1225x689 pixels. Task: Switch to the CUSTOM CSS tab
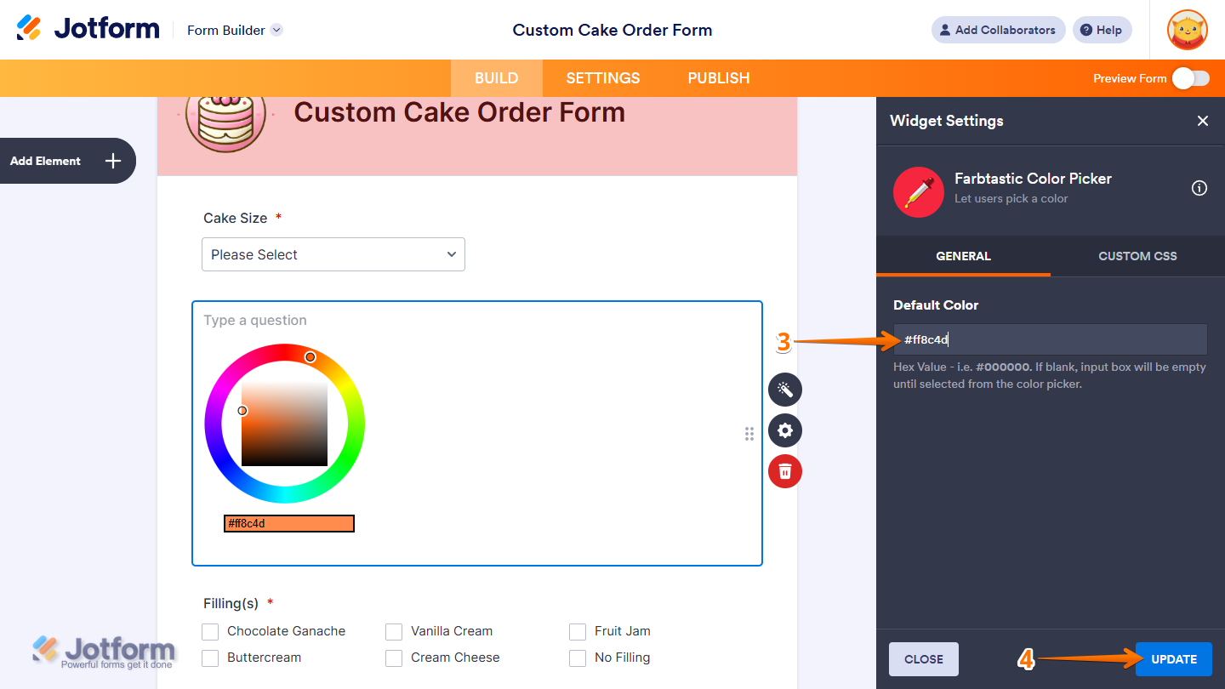tap(1137, 255)
